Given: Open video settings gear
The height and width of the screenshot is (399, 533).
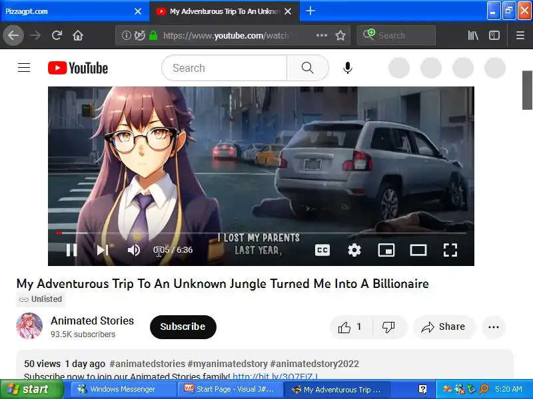Looking at the screenshot, I should [x=354, y=250].
